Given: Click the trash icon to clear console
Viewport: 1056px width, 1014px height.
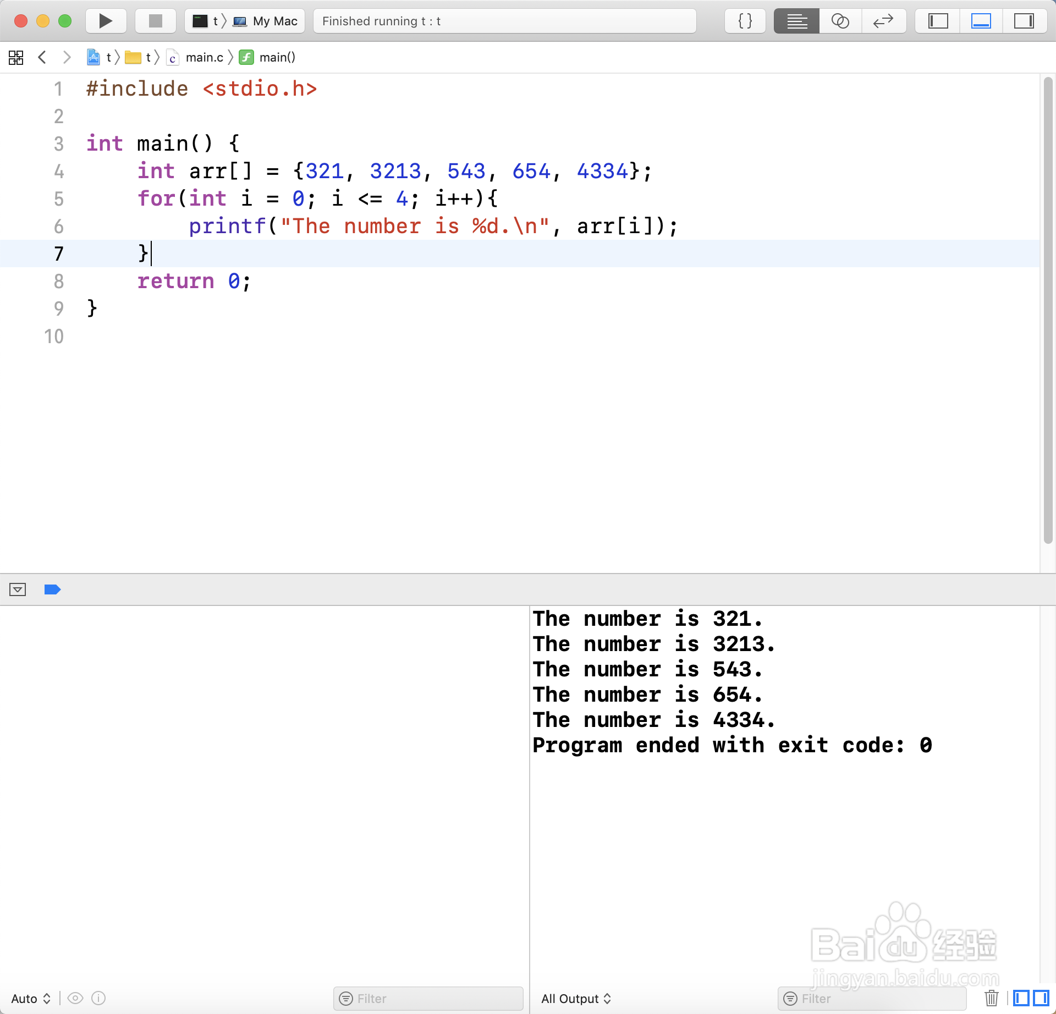Looking at the screenshot, I should [x=991, y=998].
